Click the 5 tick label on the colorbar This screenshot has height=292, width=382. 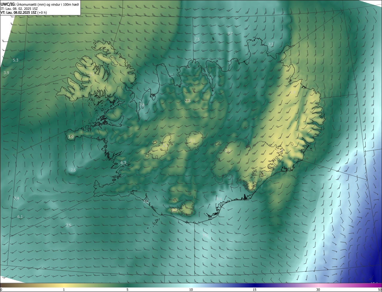(x=127, y=290)
